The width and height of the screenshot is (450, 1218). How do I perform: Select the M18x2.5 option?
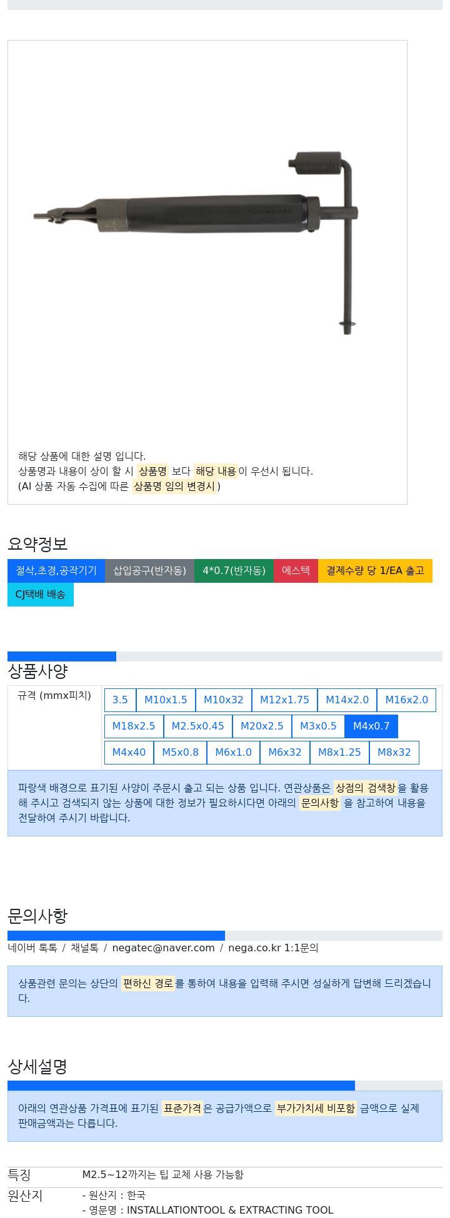tap(134, 726)
